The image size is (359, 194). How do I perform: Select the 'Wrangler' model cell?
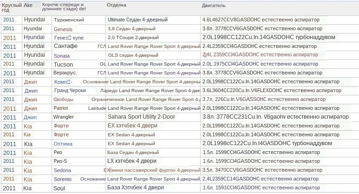coord(64,117)
